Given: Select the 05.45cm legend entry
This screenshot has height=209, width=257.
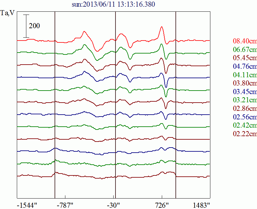Looking at the screenshot, I should pyautogui.click(x=245, y=58).
